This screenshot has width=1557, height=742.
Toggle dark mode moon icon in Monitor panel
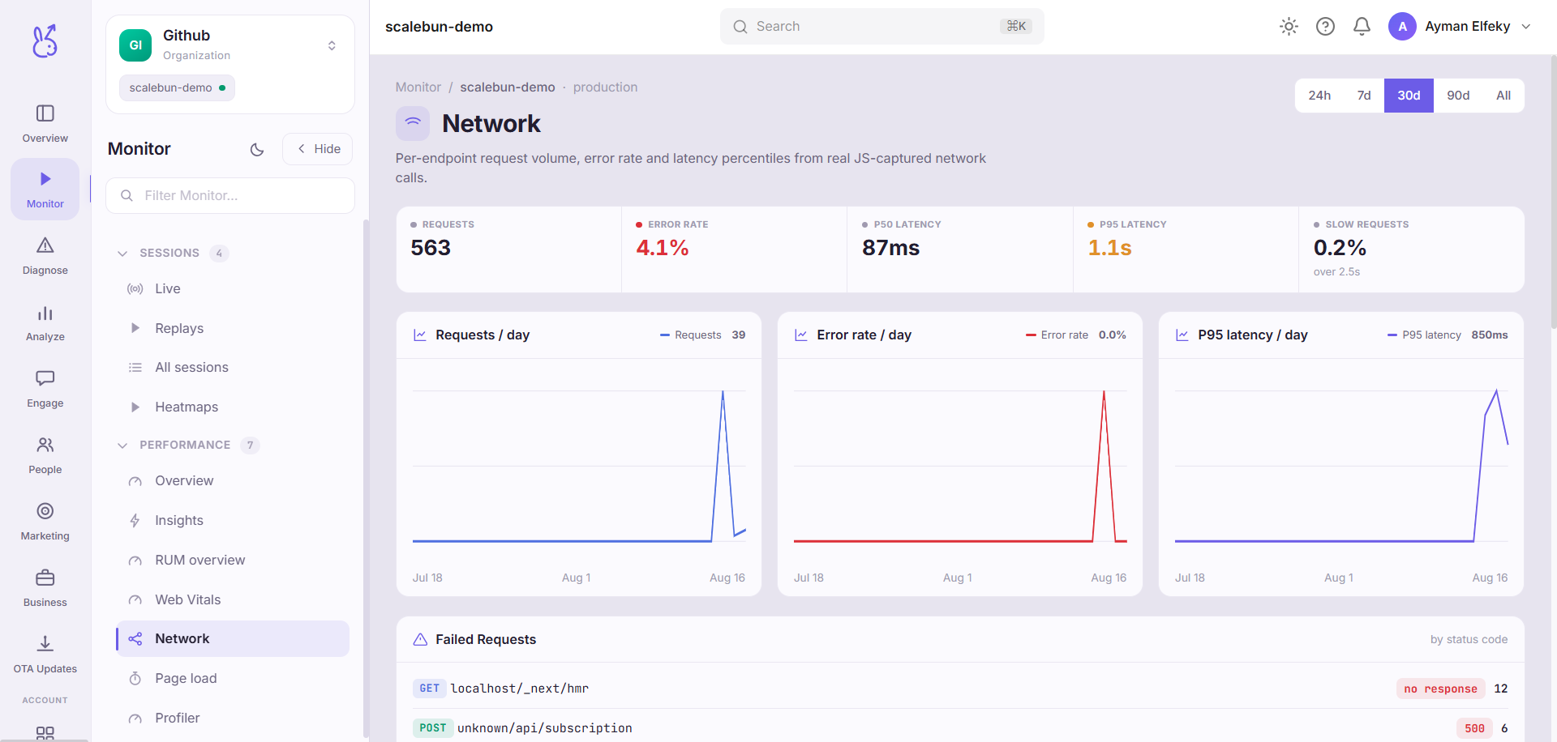(257, 149)
